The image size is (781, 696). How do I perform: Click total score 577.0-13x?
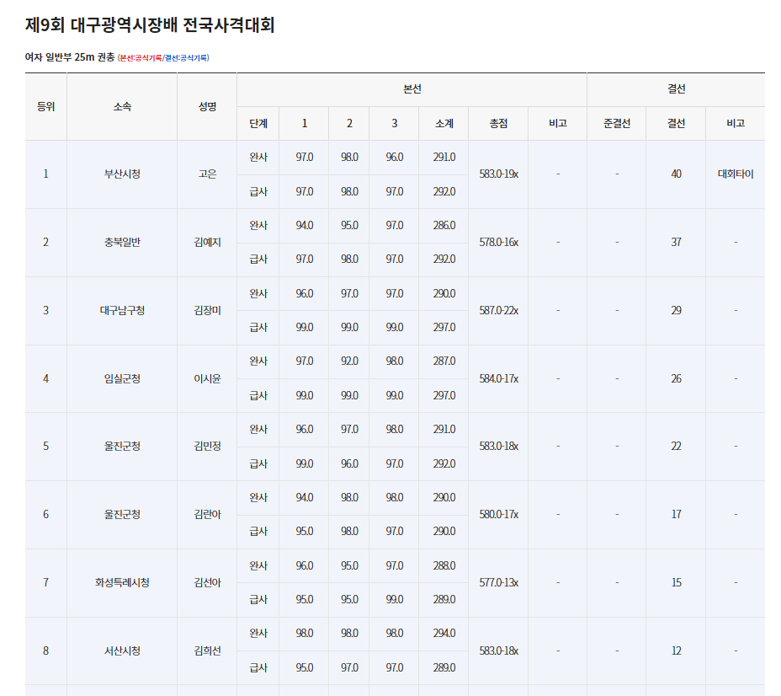point(498,583)
